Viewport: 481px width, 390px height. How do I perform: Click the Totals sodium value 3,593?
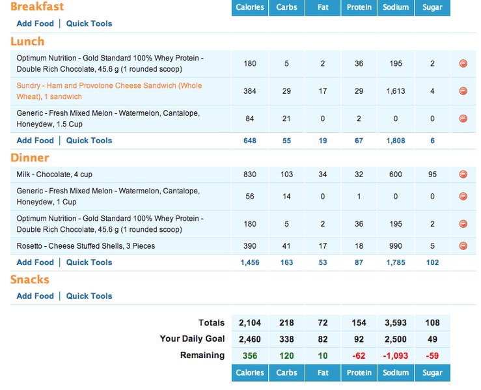(x=396, y=323)
